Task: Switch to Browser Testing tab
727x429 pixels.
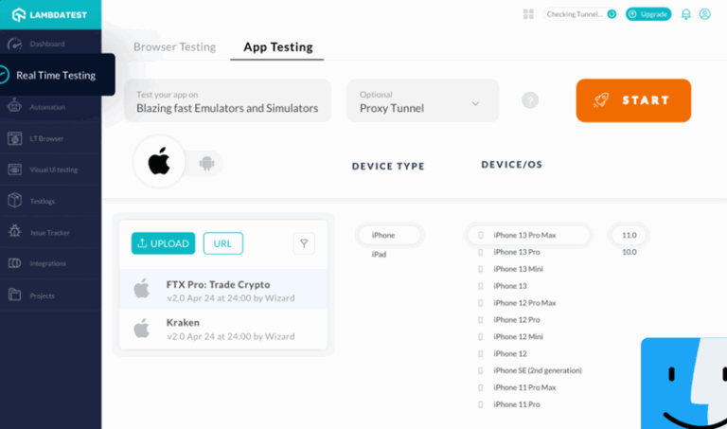Action: tap(175, 46)
